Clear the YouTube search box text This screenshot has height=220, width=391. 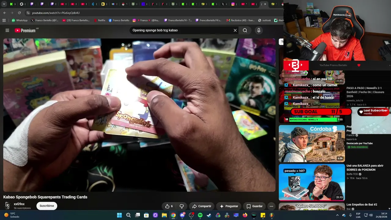pos(235,30)
